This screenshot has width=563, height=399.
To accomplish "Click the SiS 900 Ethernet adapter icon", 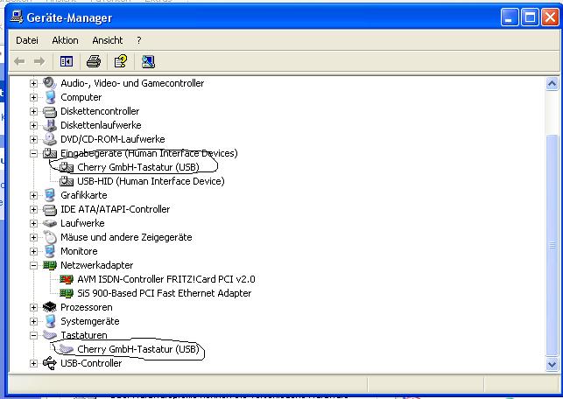I will pos(67,293).
